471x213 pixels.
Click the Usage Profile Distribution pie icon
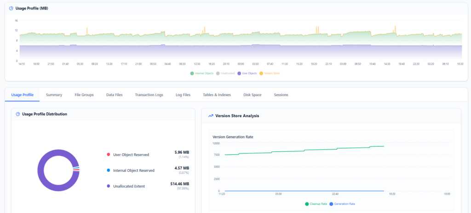(x=17, y=114)
